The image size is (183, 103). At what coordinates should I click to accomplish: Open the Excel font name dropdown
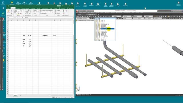pyautogui.click(x=20, y=10)
